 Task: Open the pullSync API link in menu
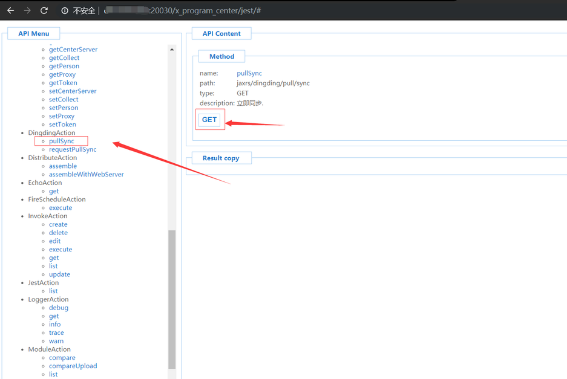point(61,141)
